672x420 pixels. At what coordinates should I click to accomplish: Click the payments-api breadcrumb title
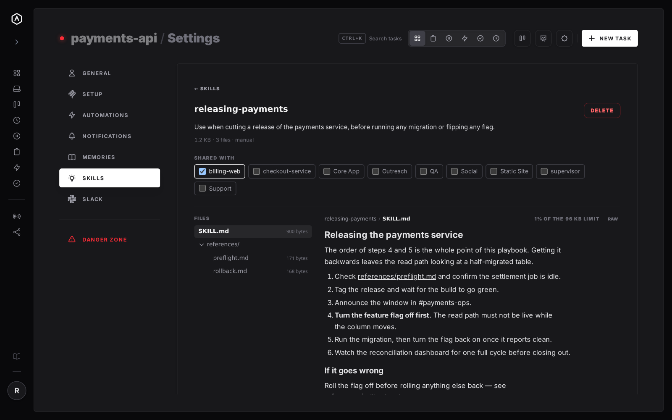114,38
